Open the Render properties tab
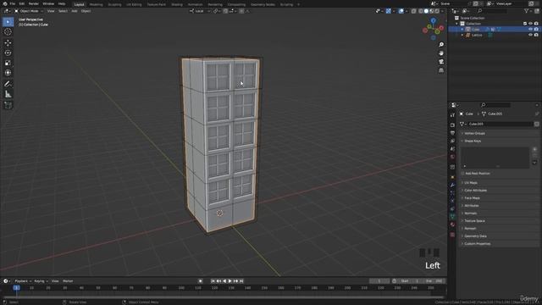This screenshot has height=305, width=542. pos(452,125)
